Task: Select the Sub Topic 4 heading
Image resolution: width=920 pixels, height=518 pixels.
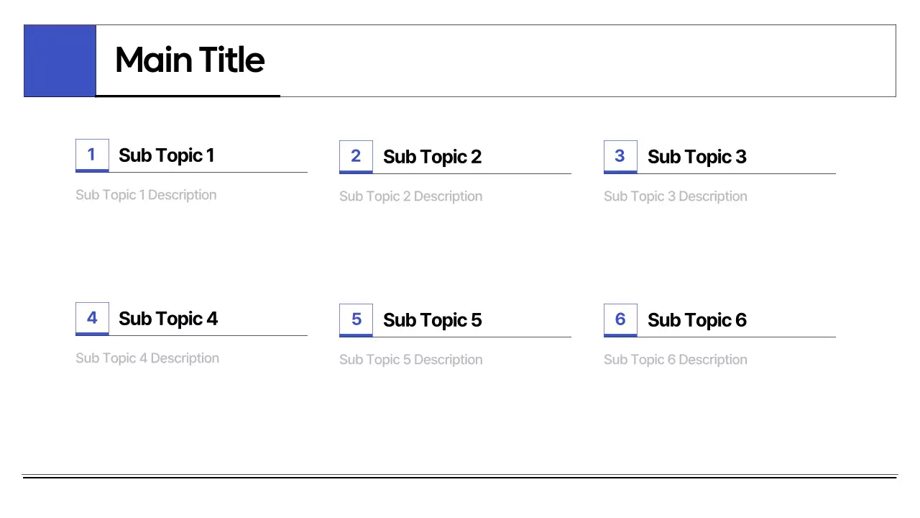Action: (x=168, y=319)
